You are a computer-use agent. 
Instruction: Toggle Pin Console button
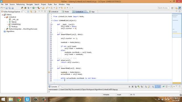pos(164,87)
